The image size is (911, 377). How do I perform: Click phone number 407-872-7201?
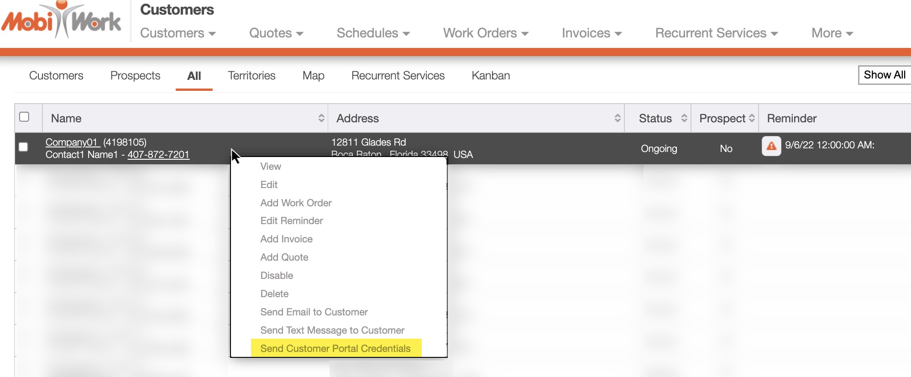pos(158,155)
